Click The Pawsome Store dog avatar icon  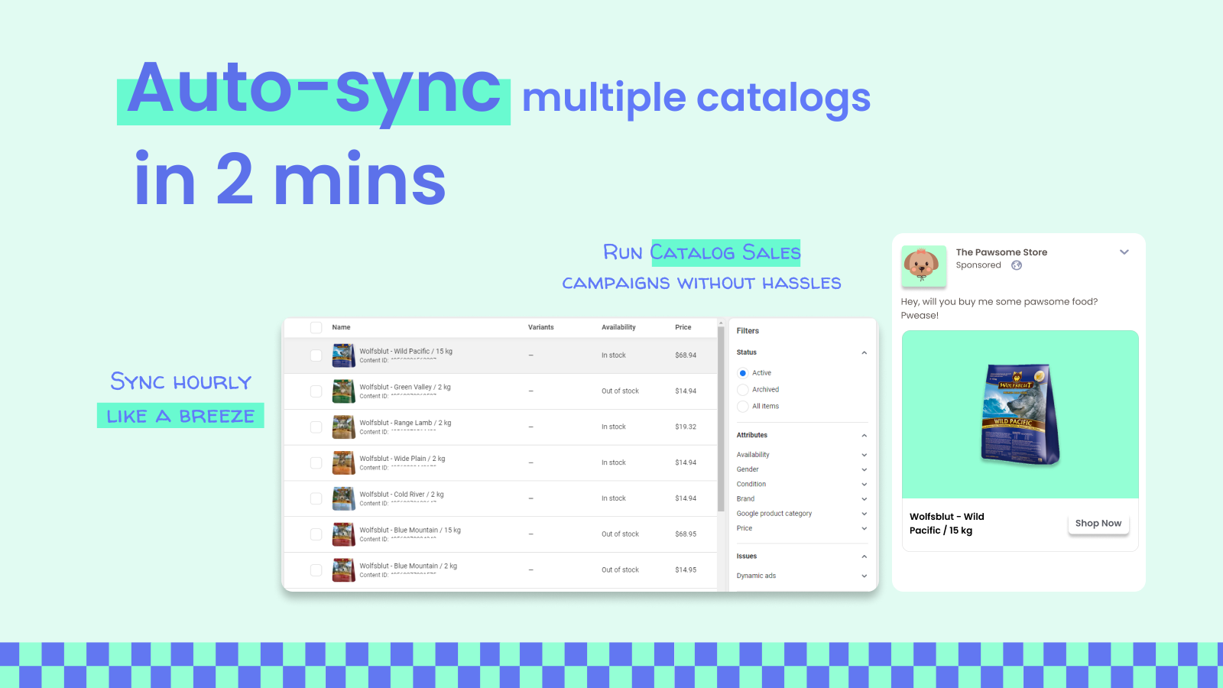point(923,266)
